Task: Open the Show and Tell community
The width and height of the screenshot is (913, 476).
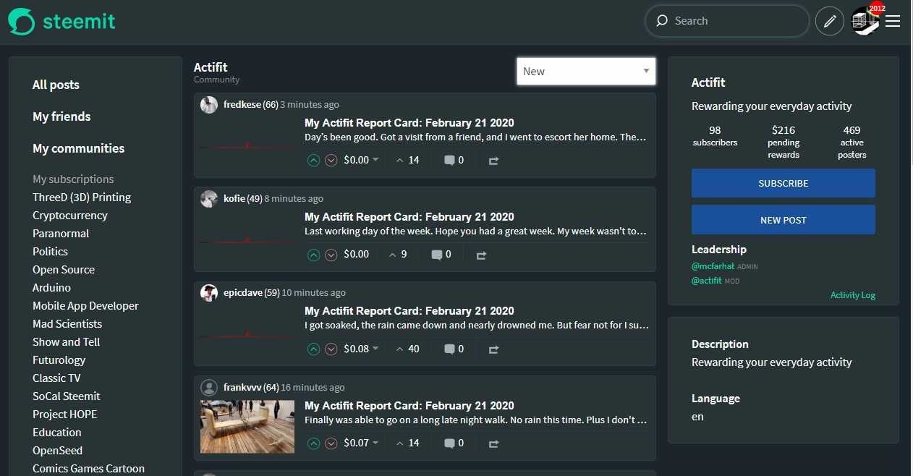Action: (x=66, y=342)
